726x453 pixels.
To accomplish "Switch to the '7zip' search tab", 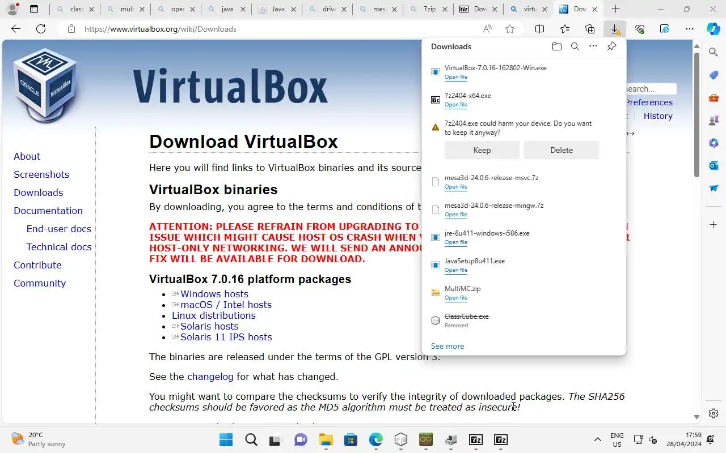I will (x=428, y=9).
